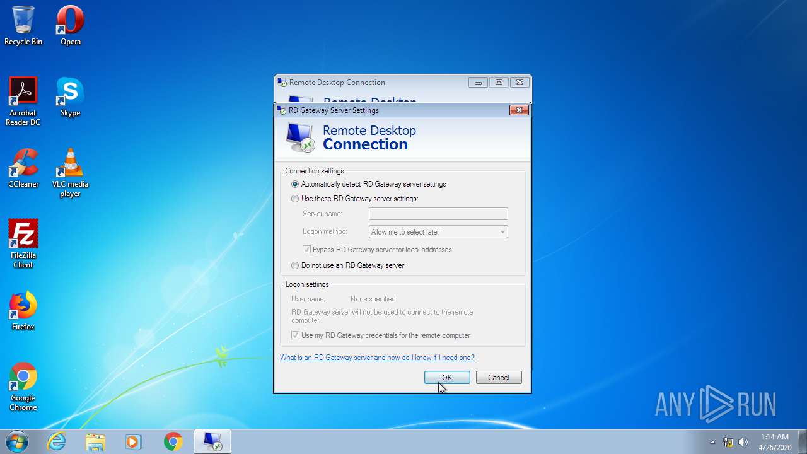
Task: Launch Opera from the desktop
Action: 70,26
